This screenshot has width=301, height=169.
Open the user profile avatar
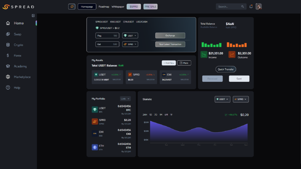click(258, 7)
